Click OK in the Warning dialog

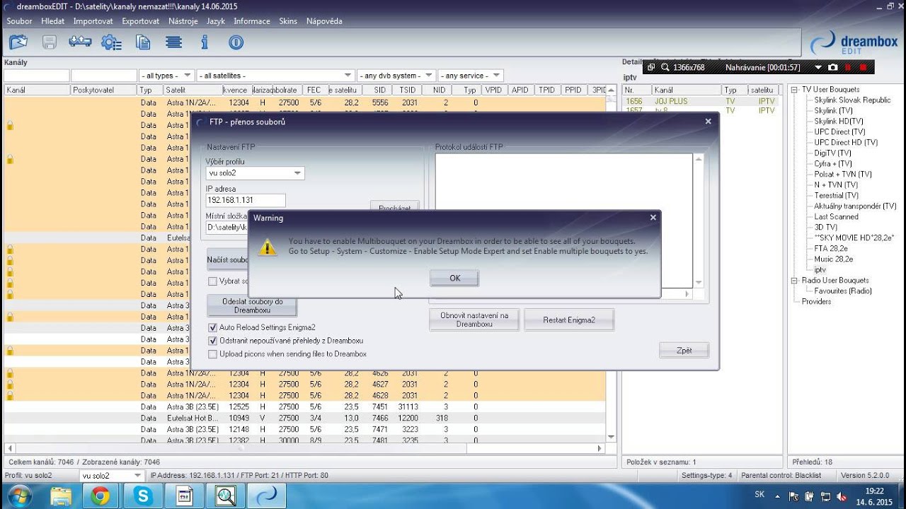pos(454,279)
